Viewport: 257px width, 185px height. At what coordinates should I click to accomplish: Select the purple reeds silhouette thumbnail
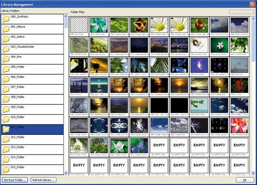point(79,85)
